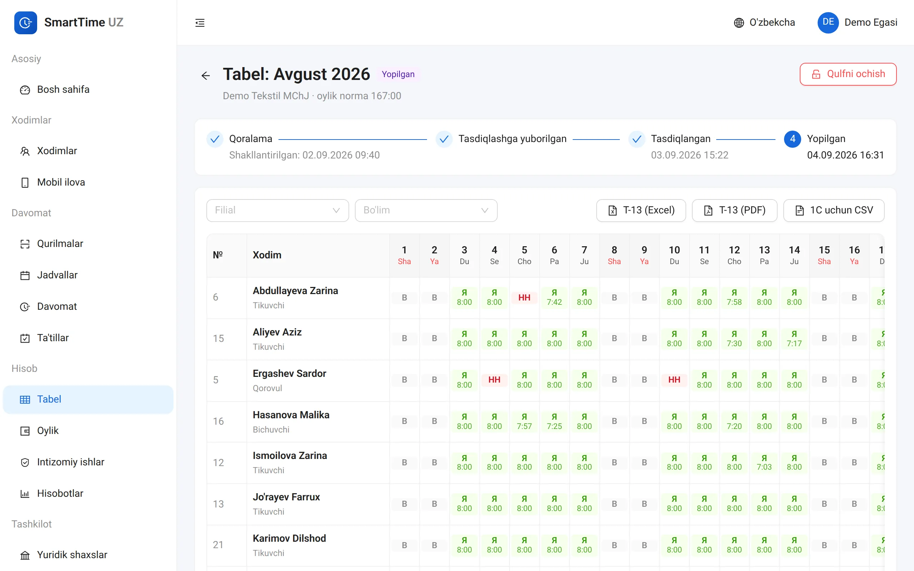Click the DE user avatar

[x=828, y=22]
